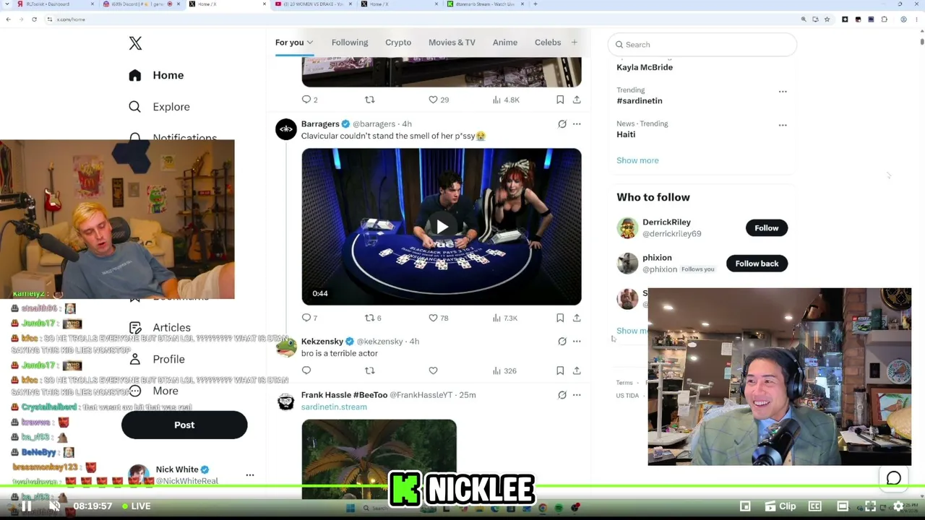Share the Kekzensky post
The height and width of the screenshot is (520, 925).
577,370
